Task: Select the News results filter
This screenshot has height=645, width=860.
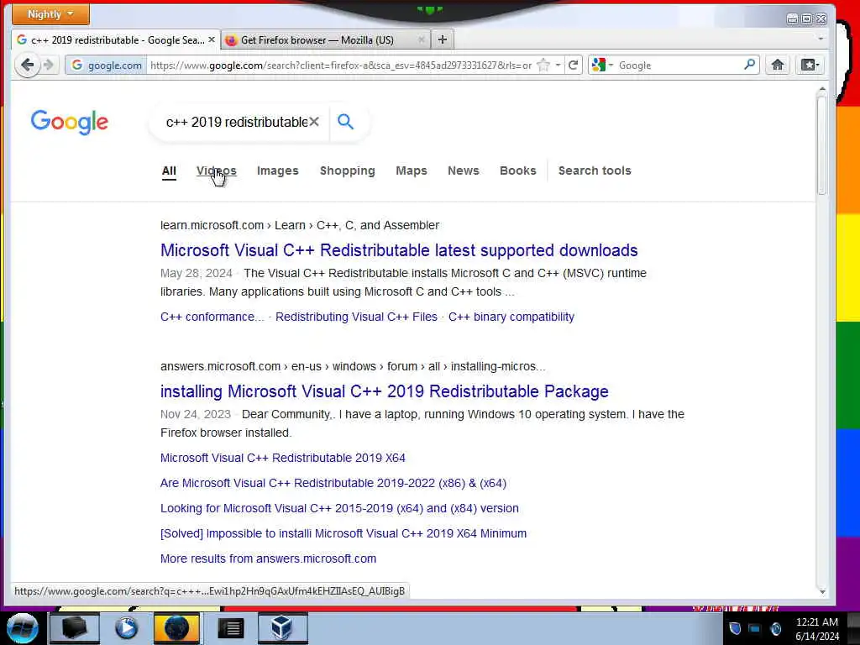Action: pos(464,170)
